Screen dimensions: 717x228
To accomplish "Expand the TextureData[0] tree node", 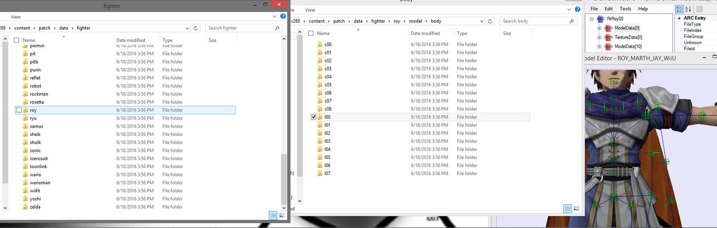I will tap(600, 37).
